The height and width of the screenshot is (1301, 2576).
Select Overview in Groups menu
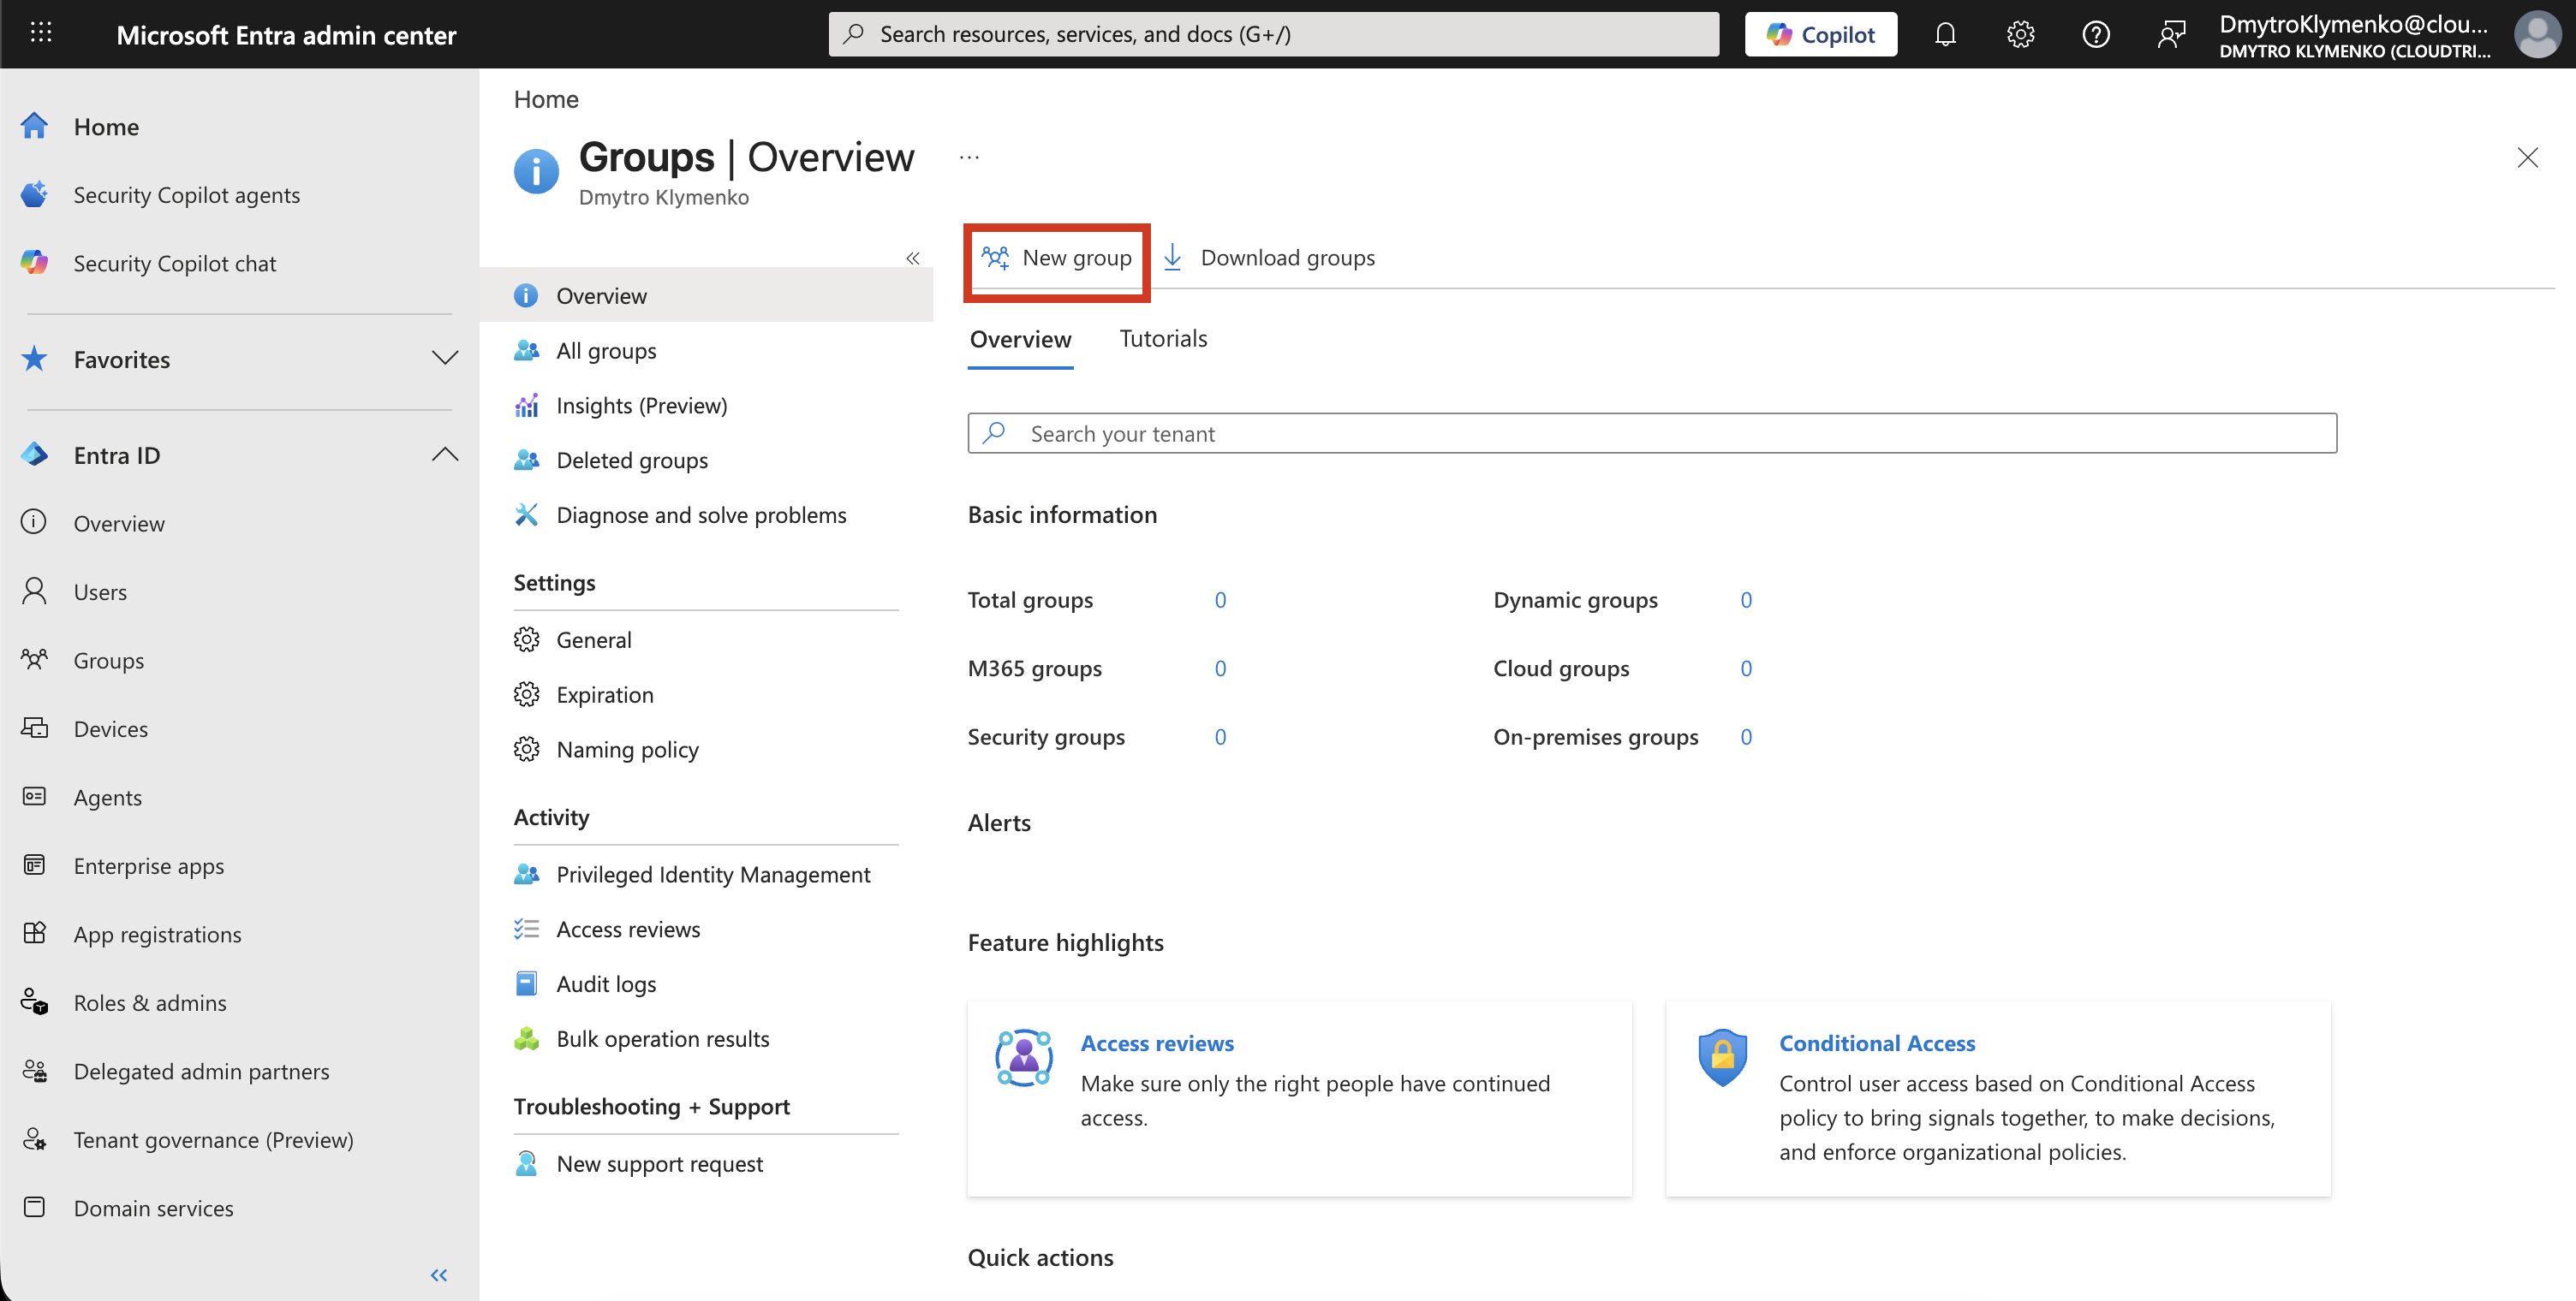point(707,296)
